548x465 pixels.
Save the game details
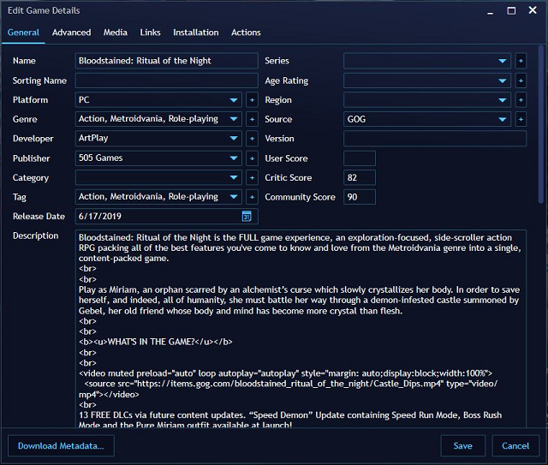tap(462, 446)
